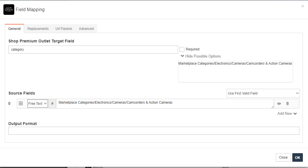Click the hash symbol beside Free Text
The image size is (308, 168).
click(x=52, y=104)
